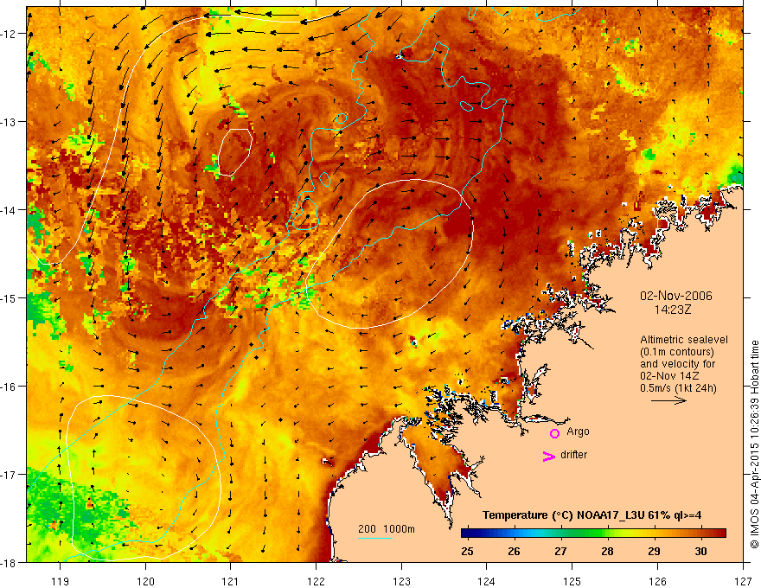The image size is (761, 588).
Task: Click latitude axis label -18
Action: [9, 563]
